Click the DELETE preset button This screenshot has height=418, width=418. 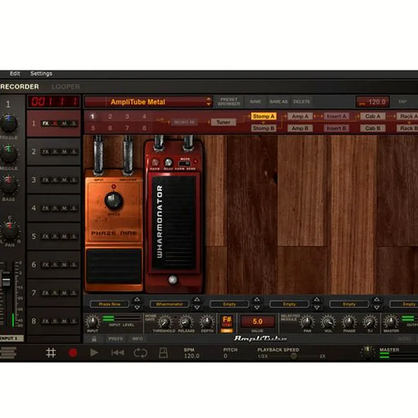[301, 102]
